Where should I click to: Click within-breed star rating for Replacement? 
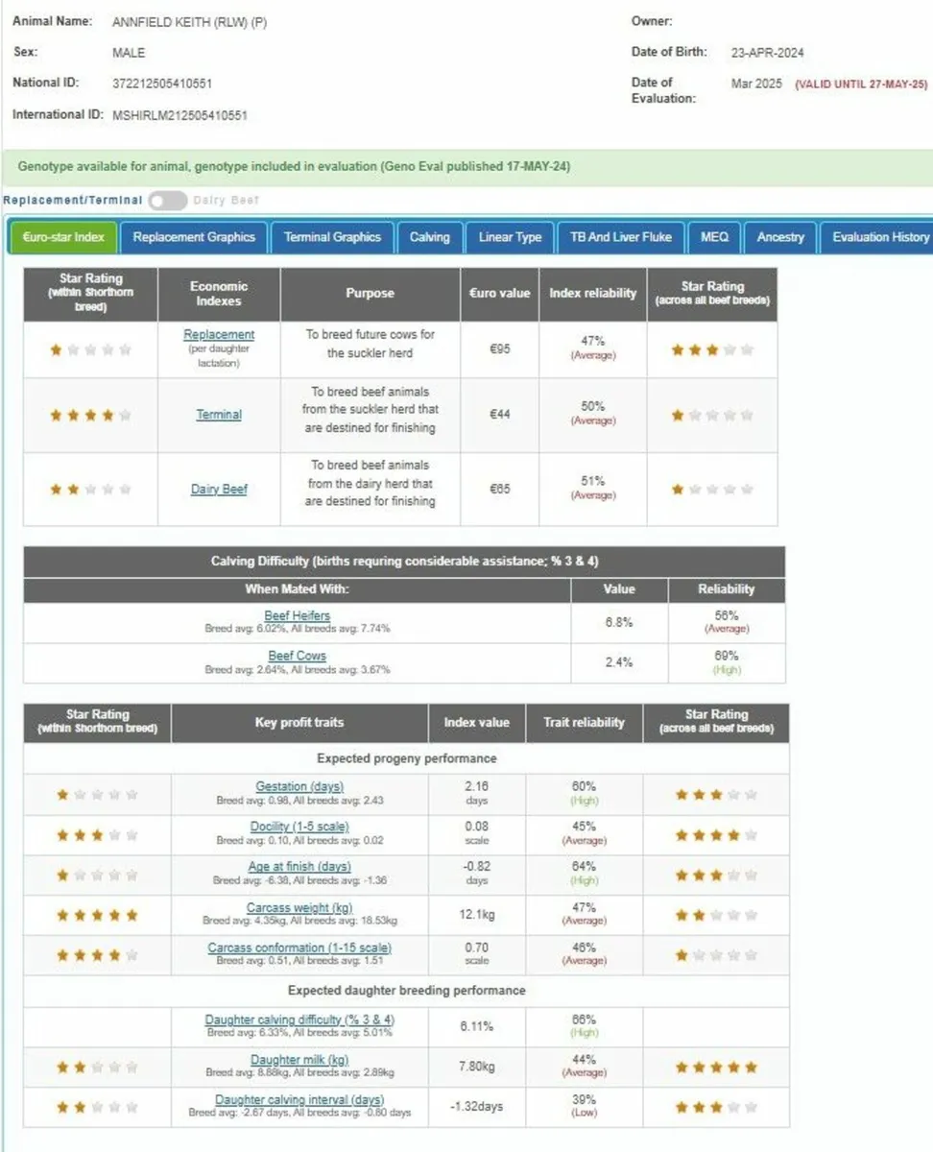[x=91, y=350]
